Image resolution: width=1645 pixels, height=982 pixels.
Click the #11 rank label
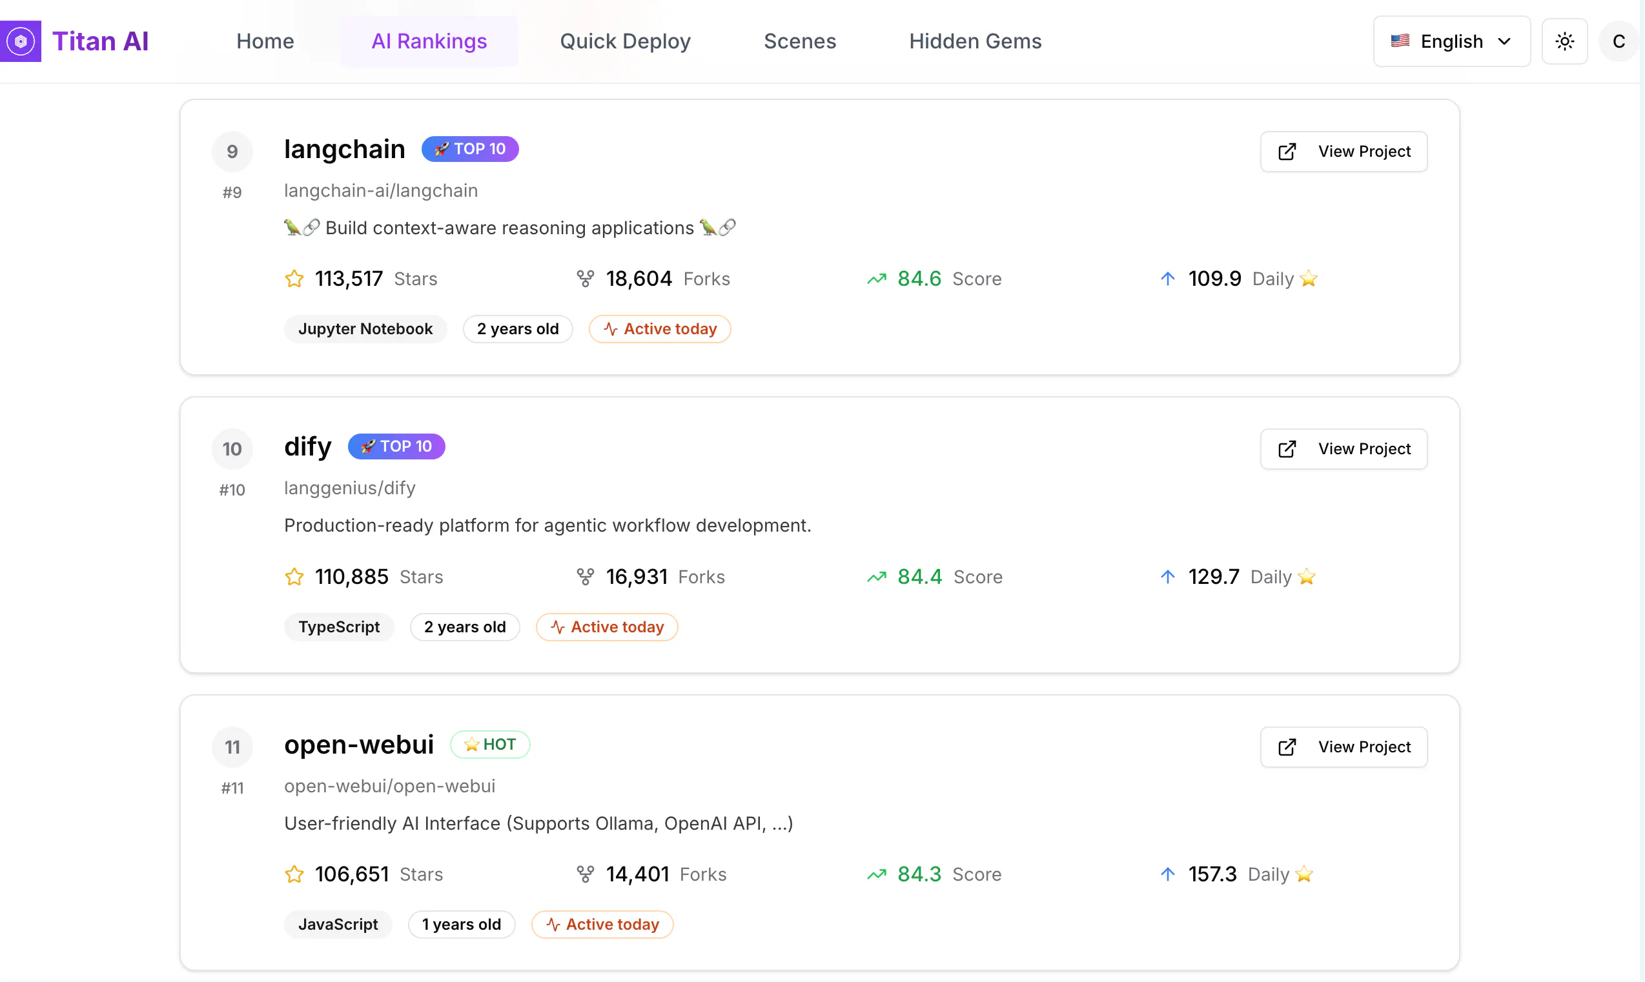pyautogui.click(x=232, y=788)
